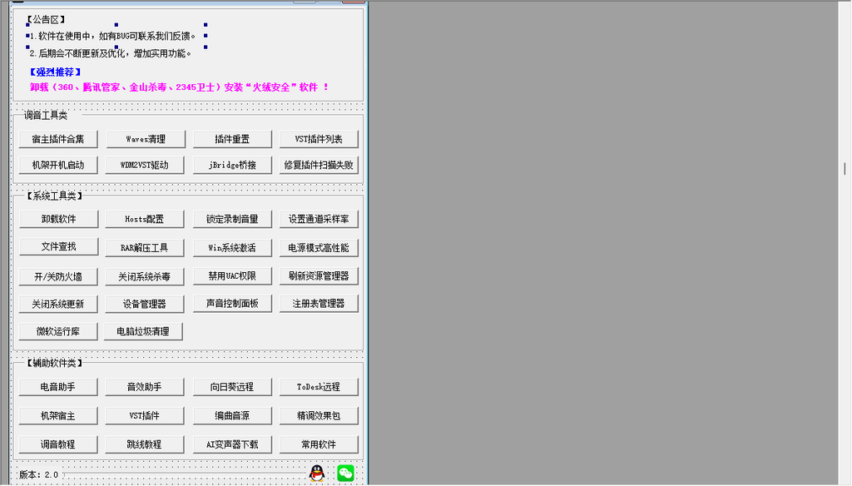Select the 【公告区】 heading text
The width and height of the screenshot is (852, 486).
(x=46, y=20)
